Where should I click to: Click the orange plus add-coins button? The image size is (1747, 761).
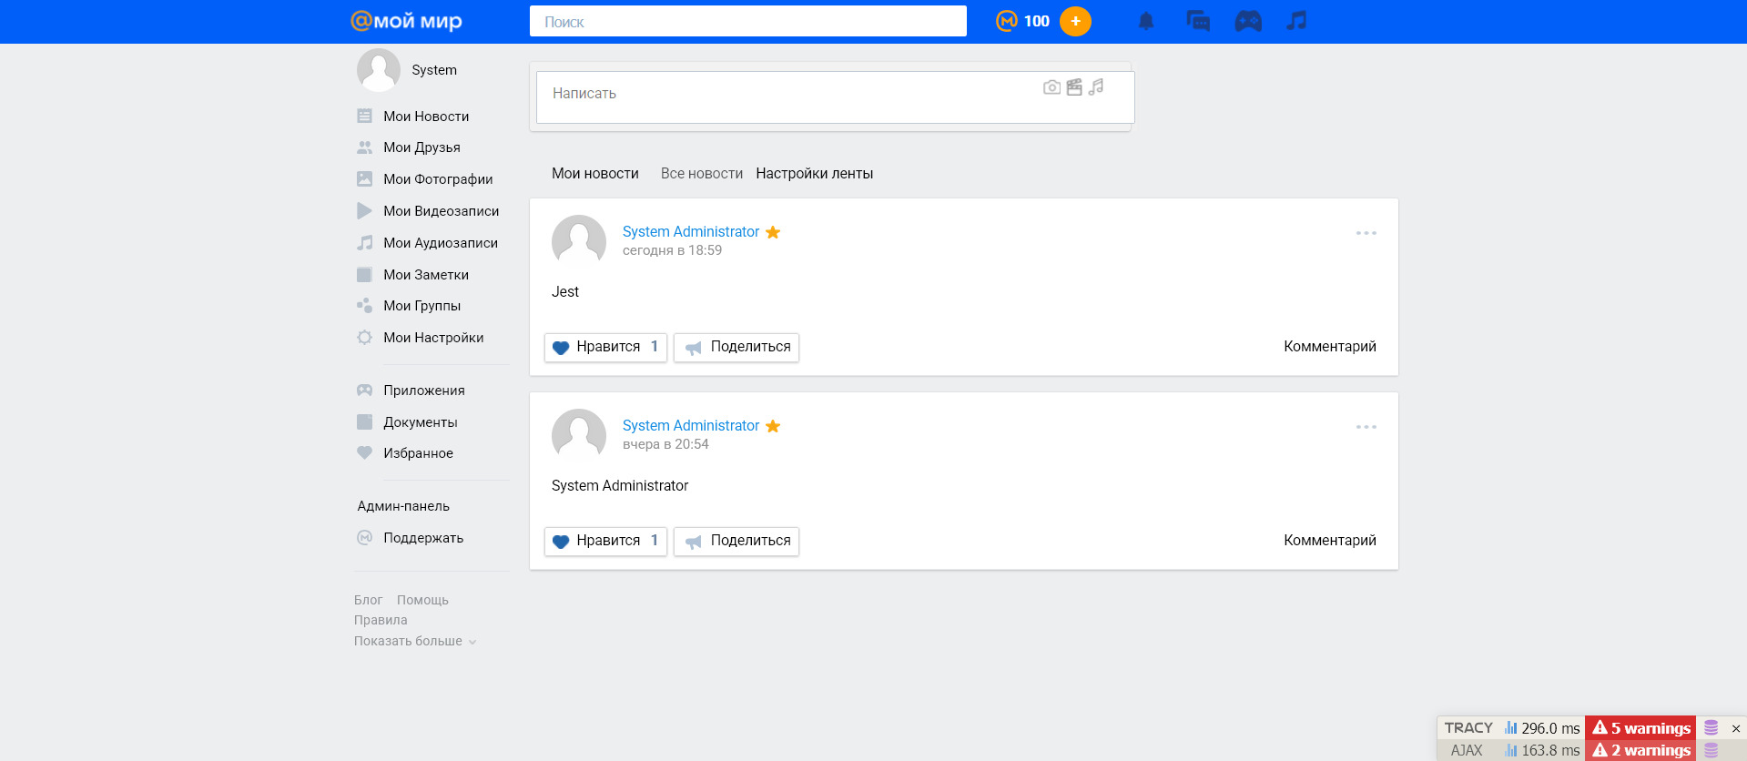1075,21
